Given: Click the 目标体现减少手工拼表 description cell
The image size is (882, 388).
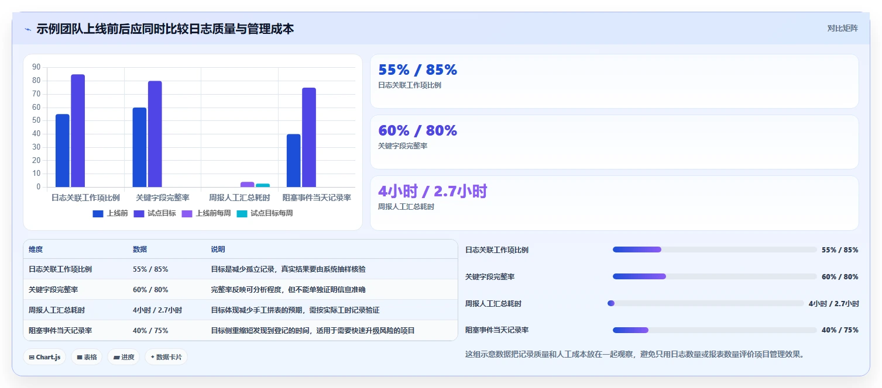Looking at the screenshot, I should (x=296, y=310).
